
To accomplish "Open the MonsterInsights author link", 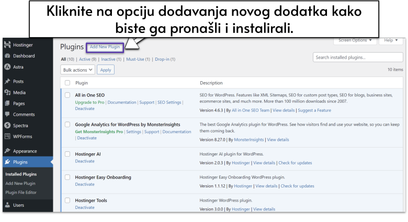I will click(249, 140).
